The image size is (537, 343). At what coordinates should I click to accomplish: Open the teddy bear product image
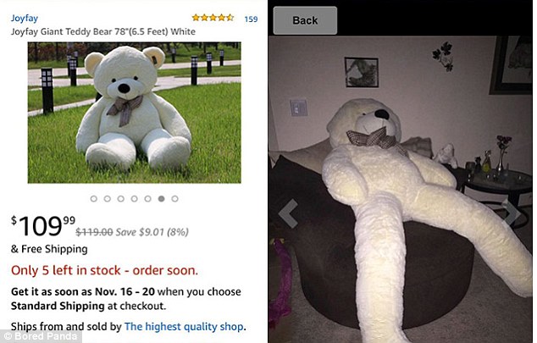tap(134, 113)
